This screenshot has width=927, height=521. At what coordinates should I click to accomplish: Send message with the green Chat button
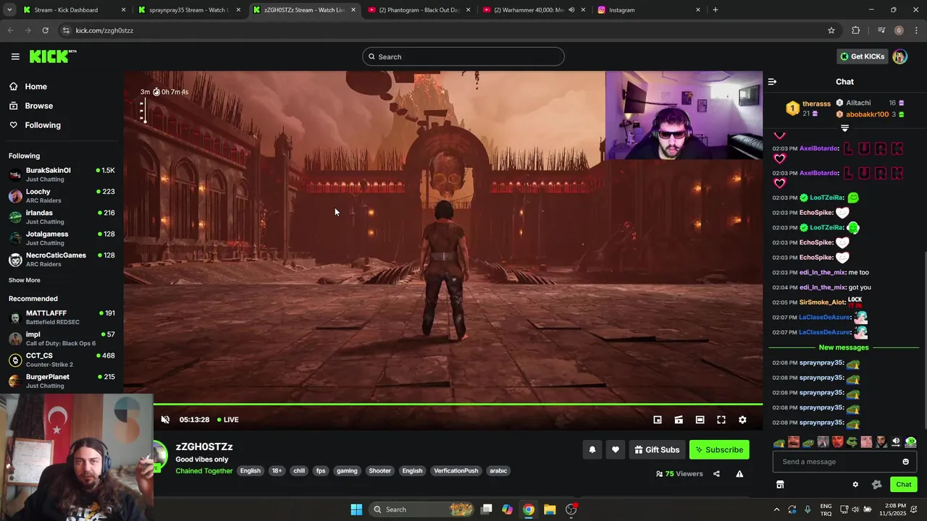904,484
